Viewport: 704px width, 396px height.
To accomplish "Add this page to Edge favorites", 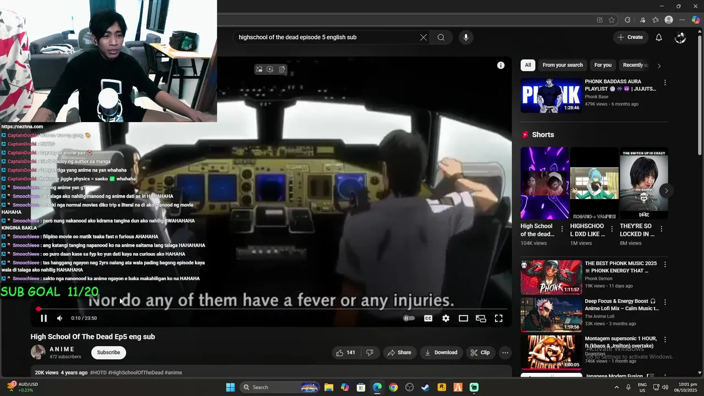I will point(612,20).
